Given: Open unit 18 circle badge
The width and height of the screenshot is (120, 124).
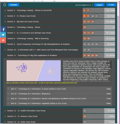Looking at the screenshot, I should 92,33.
